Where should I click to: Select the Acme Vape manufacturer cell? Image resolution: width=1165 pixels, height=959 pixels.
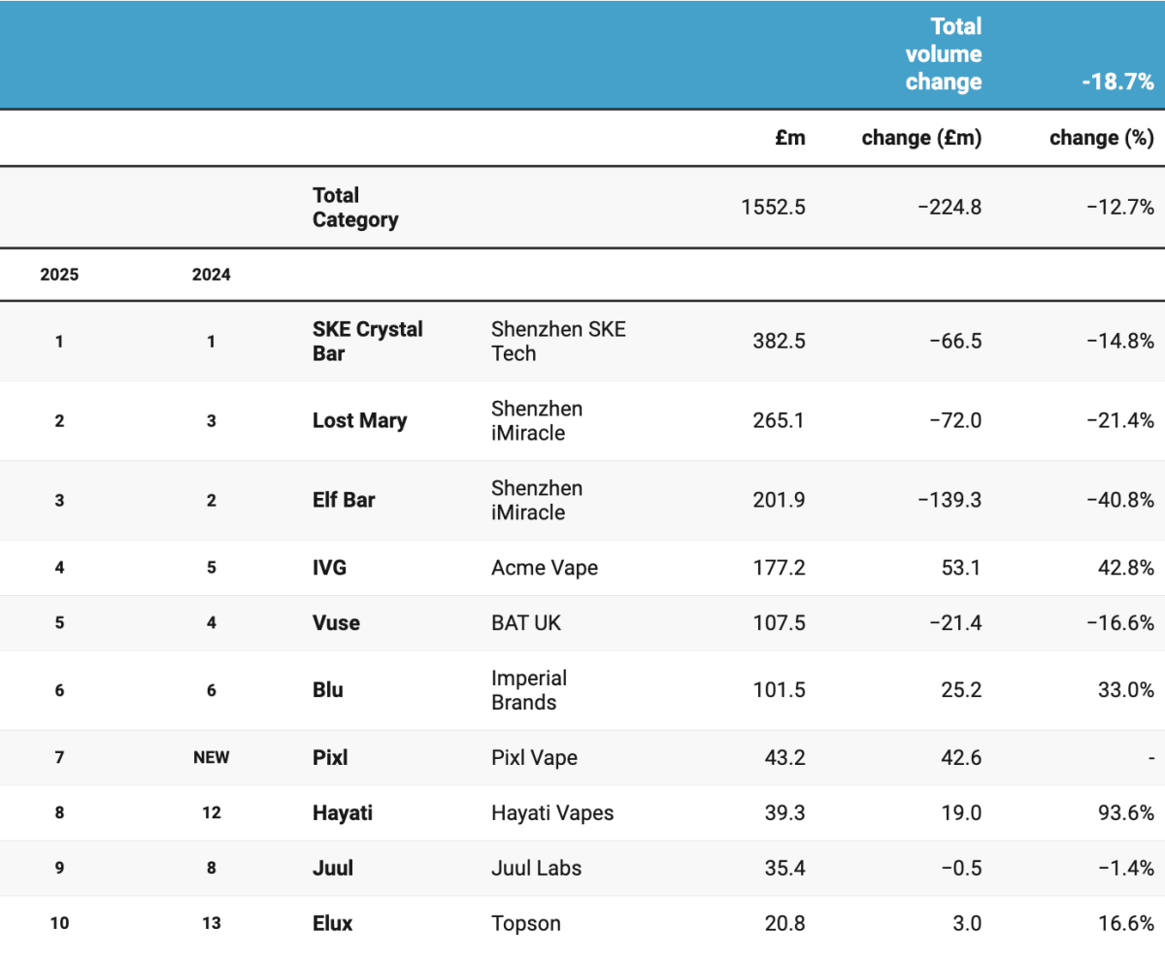tap(545, 567)
